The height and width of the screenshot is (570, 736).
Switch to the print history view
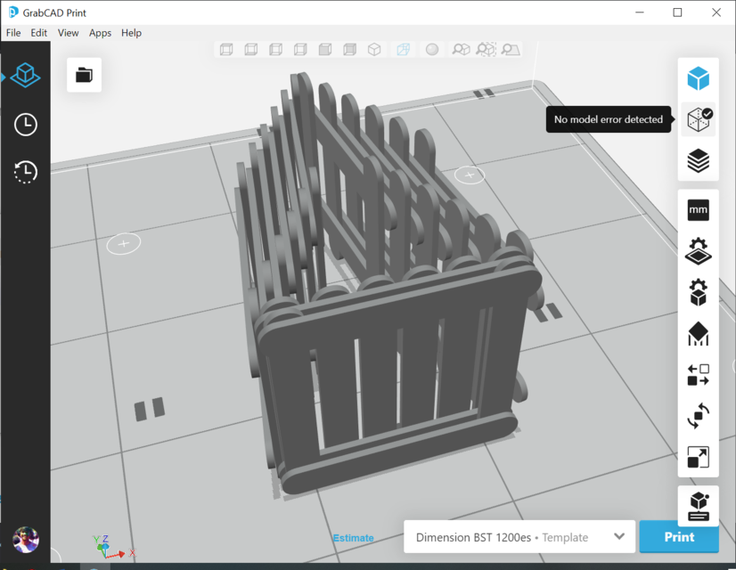pyautogui.click(x=25, y=172)
